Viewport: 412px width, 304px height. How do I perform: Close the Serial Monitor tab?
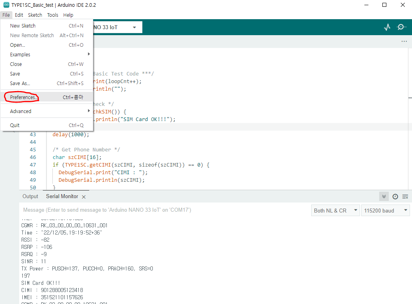[84, 197]
